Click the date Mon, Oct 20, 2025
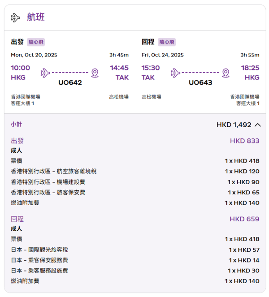 coord(34,55)
